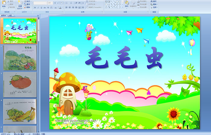Decrease the list indent level
211x135 pixels.
point(76,3)
